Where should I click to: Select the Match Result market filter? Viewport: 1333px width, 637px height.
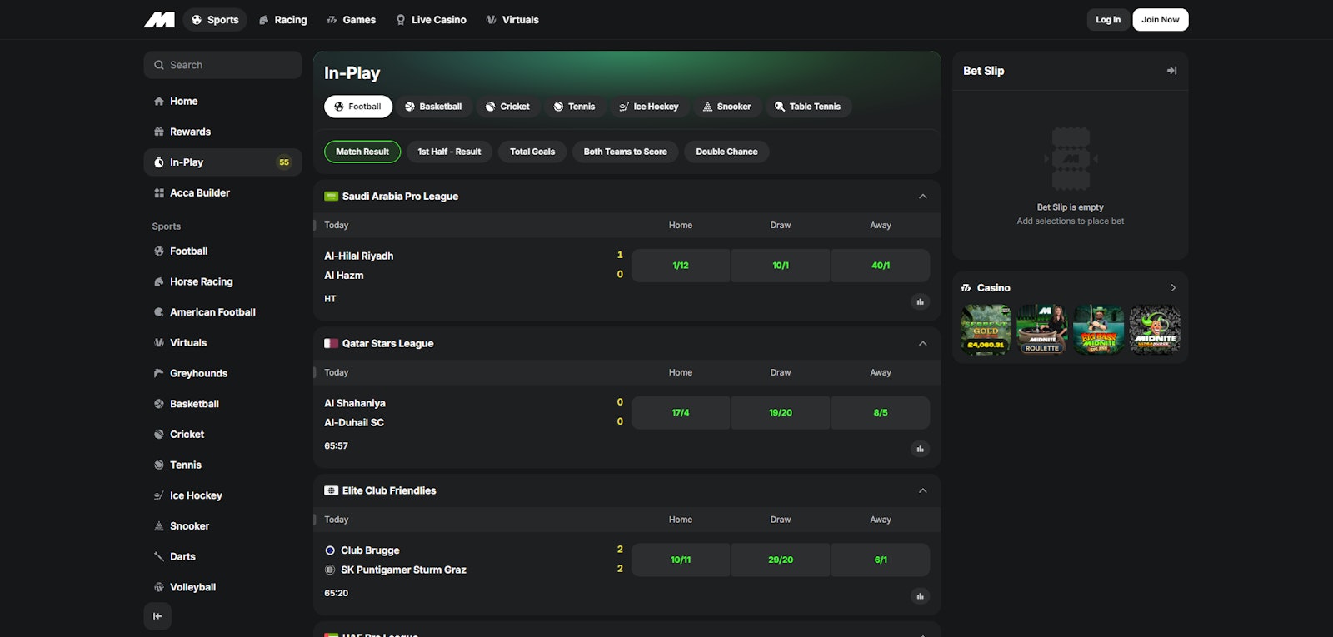coord(362,152)
